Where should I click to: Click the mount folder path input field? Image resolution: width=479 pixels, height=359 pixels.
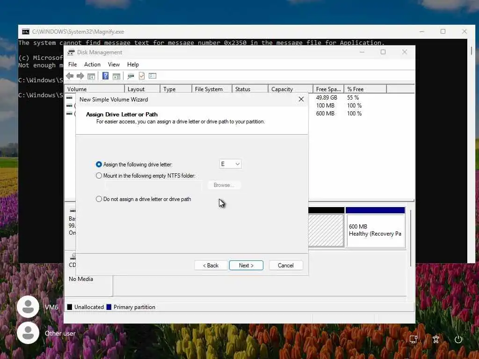coord(153,185)
